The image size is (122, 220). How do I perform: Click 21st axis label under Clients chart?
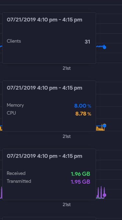click(x=67, y=68)
